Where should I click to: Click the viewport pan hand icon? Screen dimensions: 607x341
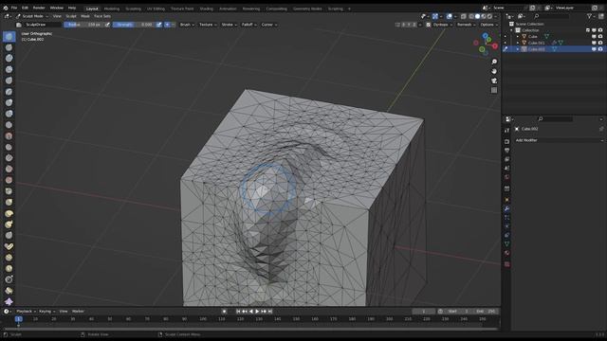[x=494, y=71]
